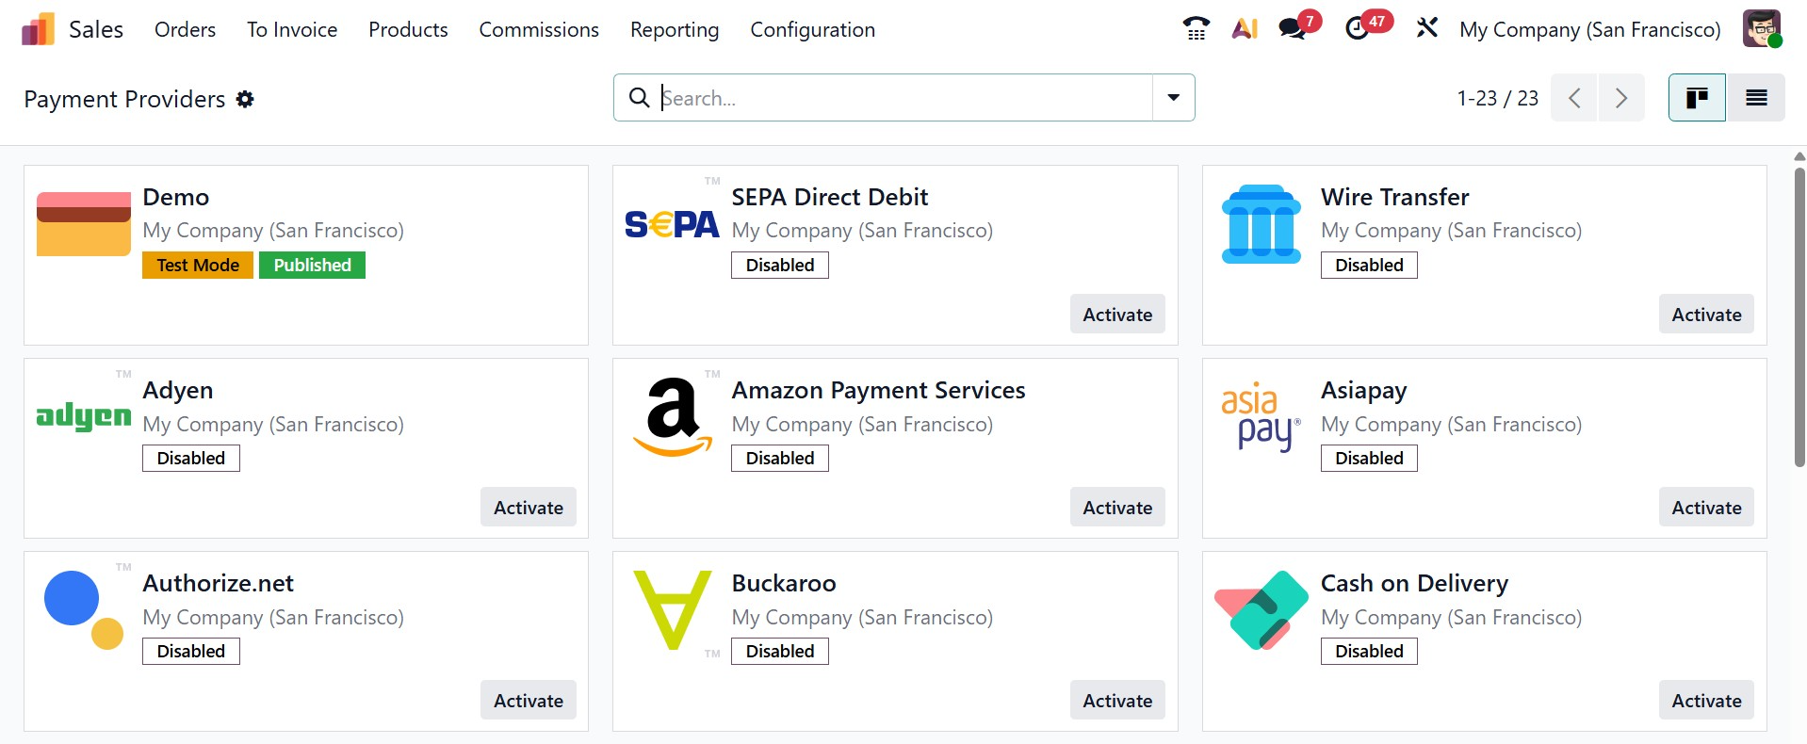Open the Reporting menu

(675, 30)
